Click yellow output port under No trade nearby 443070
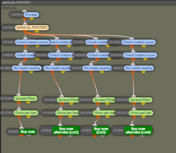This screenshot has width=176, height=153. coord(144,72)
